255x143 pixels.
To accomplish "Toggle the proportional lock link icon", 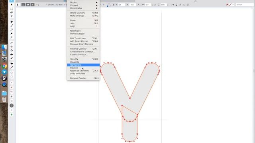I will point(155,5).
